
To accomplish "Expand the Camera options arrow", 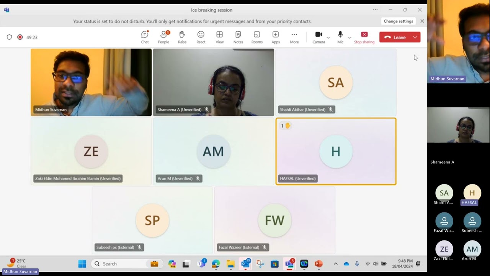I will click(x=328, y=38).
